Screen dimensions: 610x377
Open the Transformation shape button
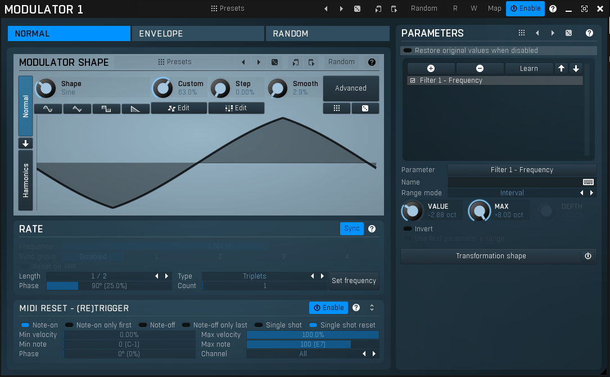491,256
